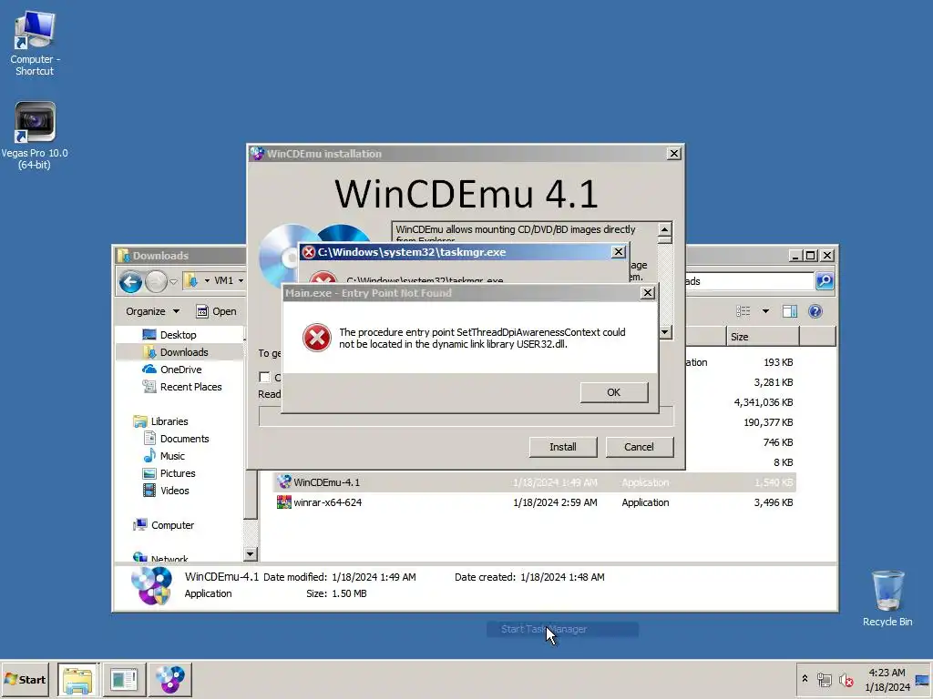Open the Computer shortcut desktop icon
The width and height of the screenshot is (933, 699).
pyautogui.click(x=35, y=45)
